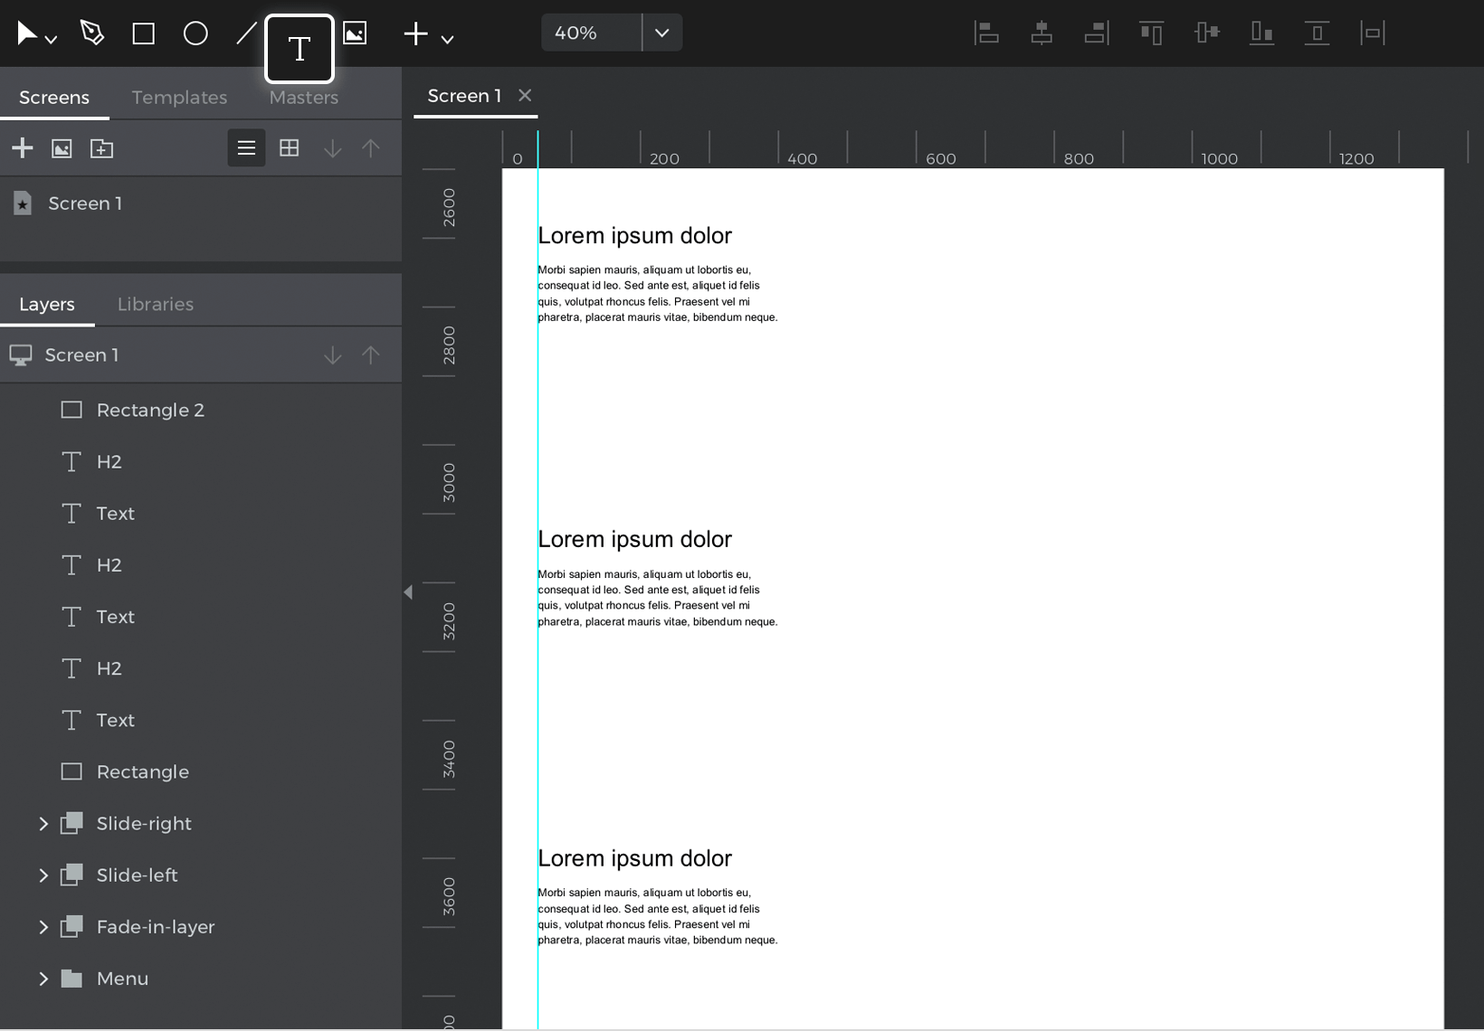Viewport: 1484px width, 1031px height.
Task: Select the Ellipse shape tool
Action: [195, 34]
